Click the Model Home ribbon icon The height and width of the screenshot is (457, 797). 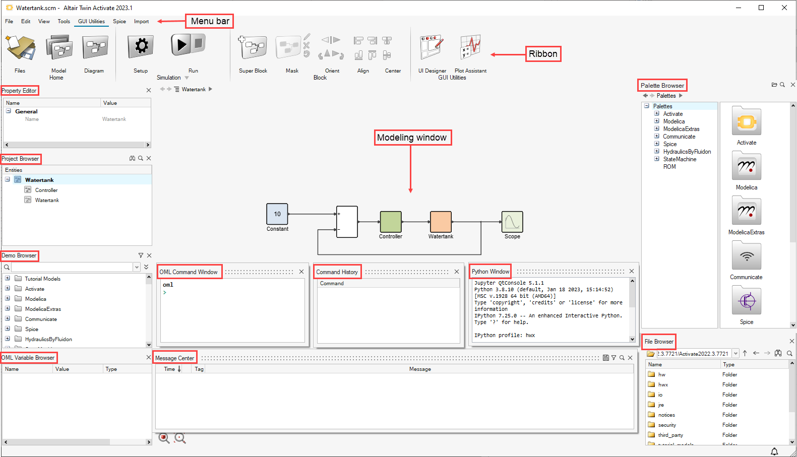[x=59, y=48]
